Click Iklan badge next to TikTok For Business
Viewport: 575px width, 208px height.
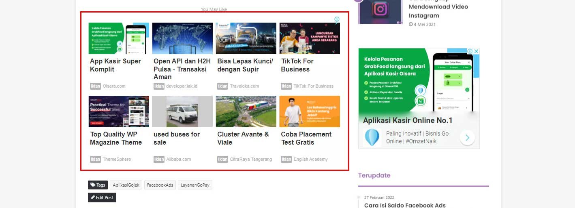click(286, 86)
